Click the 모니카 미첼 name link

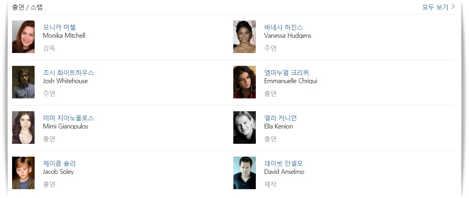59,27
